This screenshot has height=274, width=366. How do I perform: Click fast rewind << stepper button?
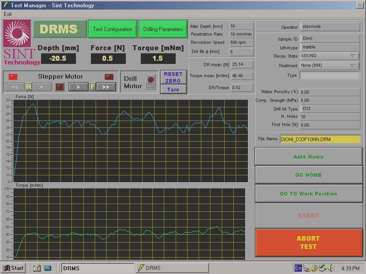tap(15, 87)
